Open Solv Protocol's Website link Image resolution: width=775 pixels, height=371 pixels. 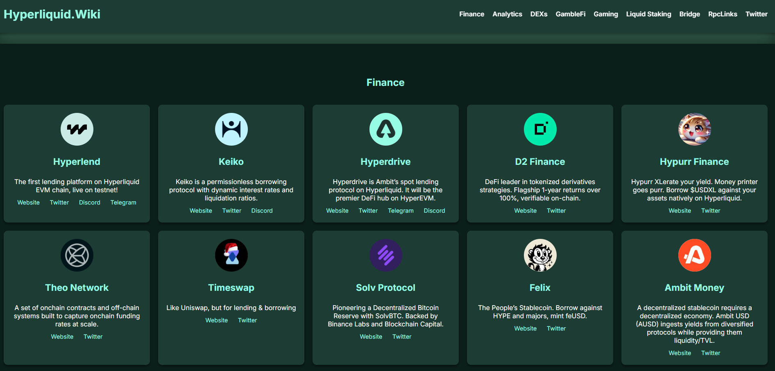[x=371, y=337]
